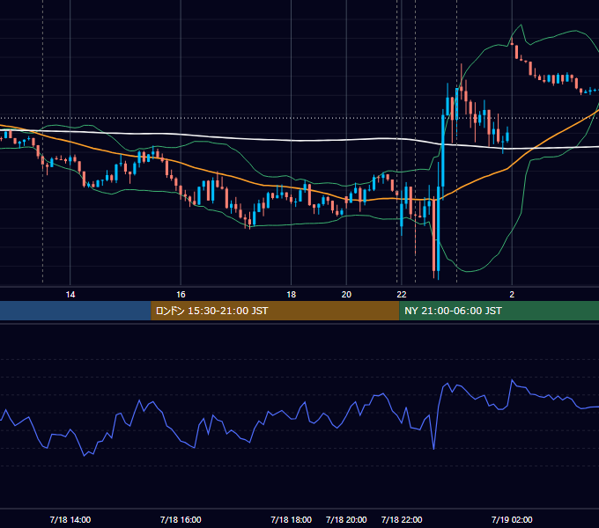
Task: Click the 7/18 20:00 time label
Action: (x=346, y=519)
